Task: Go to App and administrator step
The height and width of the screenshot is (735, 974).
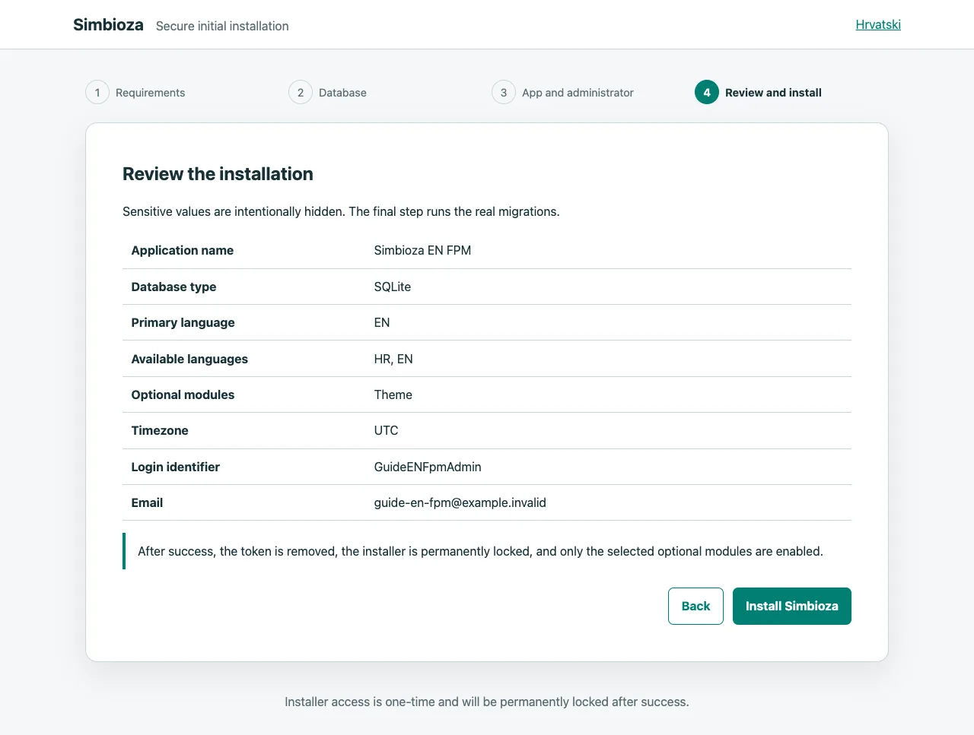Action: pyautogui.click(x=563, y=92)
